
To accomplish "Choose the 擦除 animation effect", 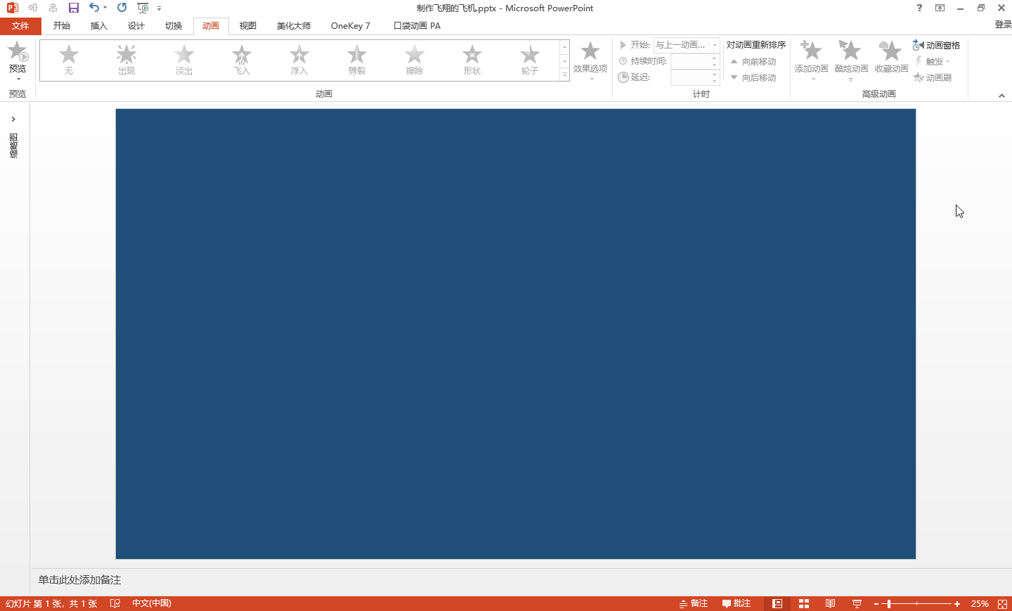I will [x=415, y=60].
